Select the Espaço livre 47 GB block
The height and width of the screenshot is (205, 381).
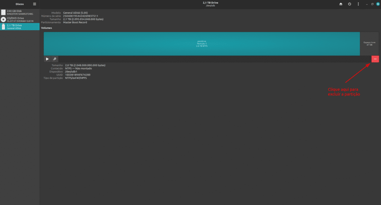(x=369, y=44)
